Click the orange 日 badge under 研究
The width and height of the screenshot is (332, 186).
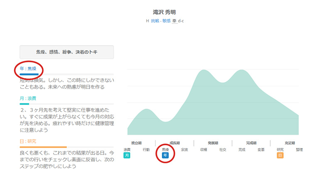click(x=280, y=155)
